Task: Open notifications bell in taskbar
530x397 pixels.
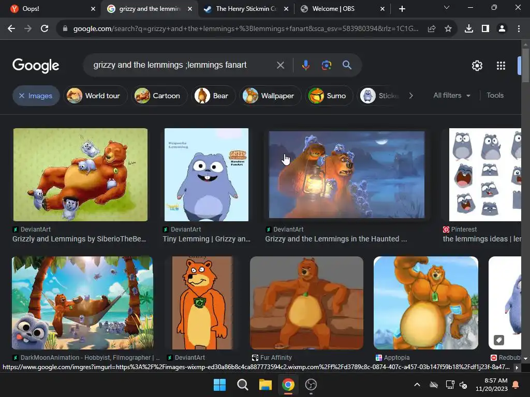Action: [516, 385]
